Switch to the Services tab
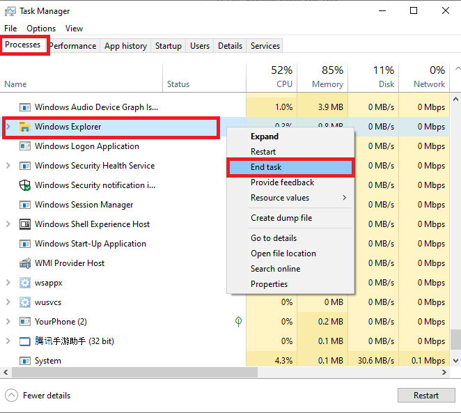The width and height of the screenshot is (461, 413). point(265,46)
